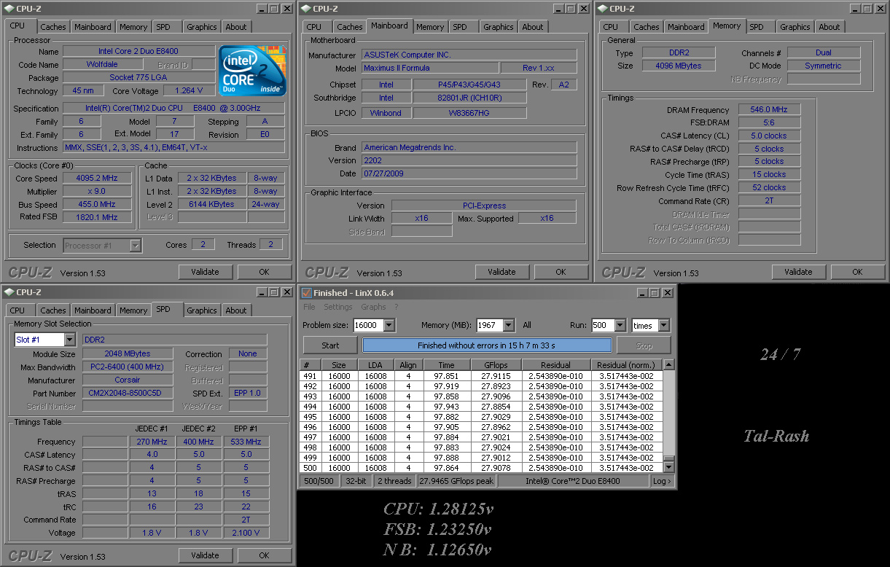Viewport: 890px width, 567px height.
Task: Click the Time column header in LinX
Action: click(x=446, y=365)
